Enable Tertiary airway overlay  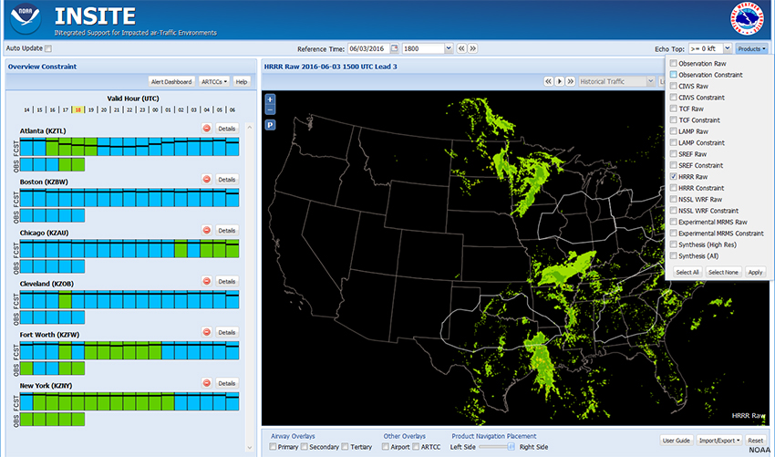345,447
